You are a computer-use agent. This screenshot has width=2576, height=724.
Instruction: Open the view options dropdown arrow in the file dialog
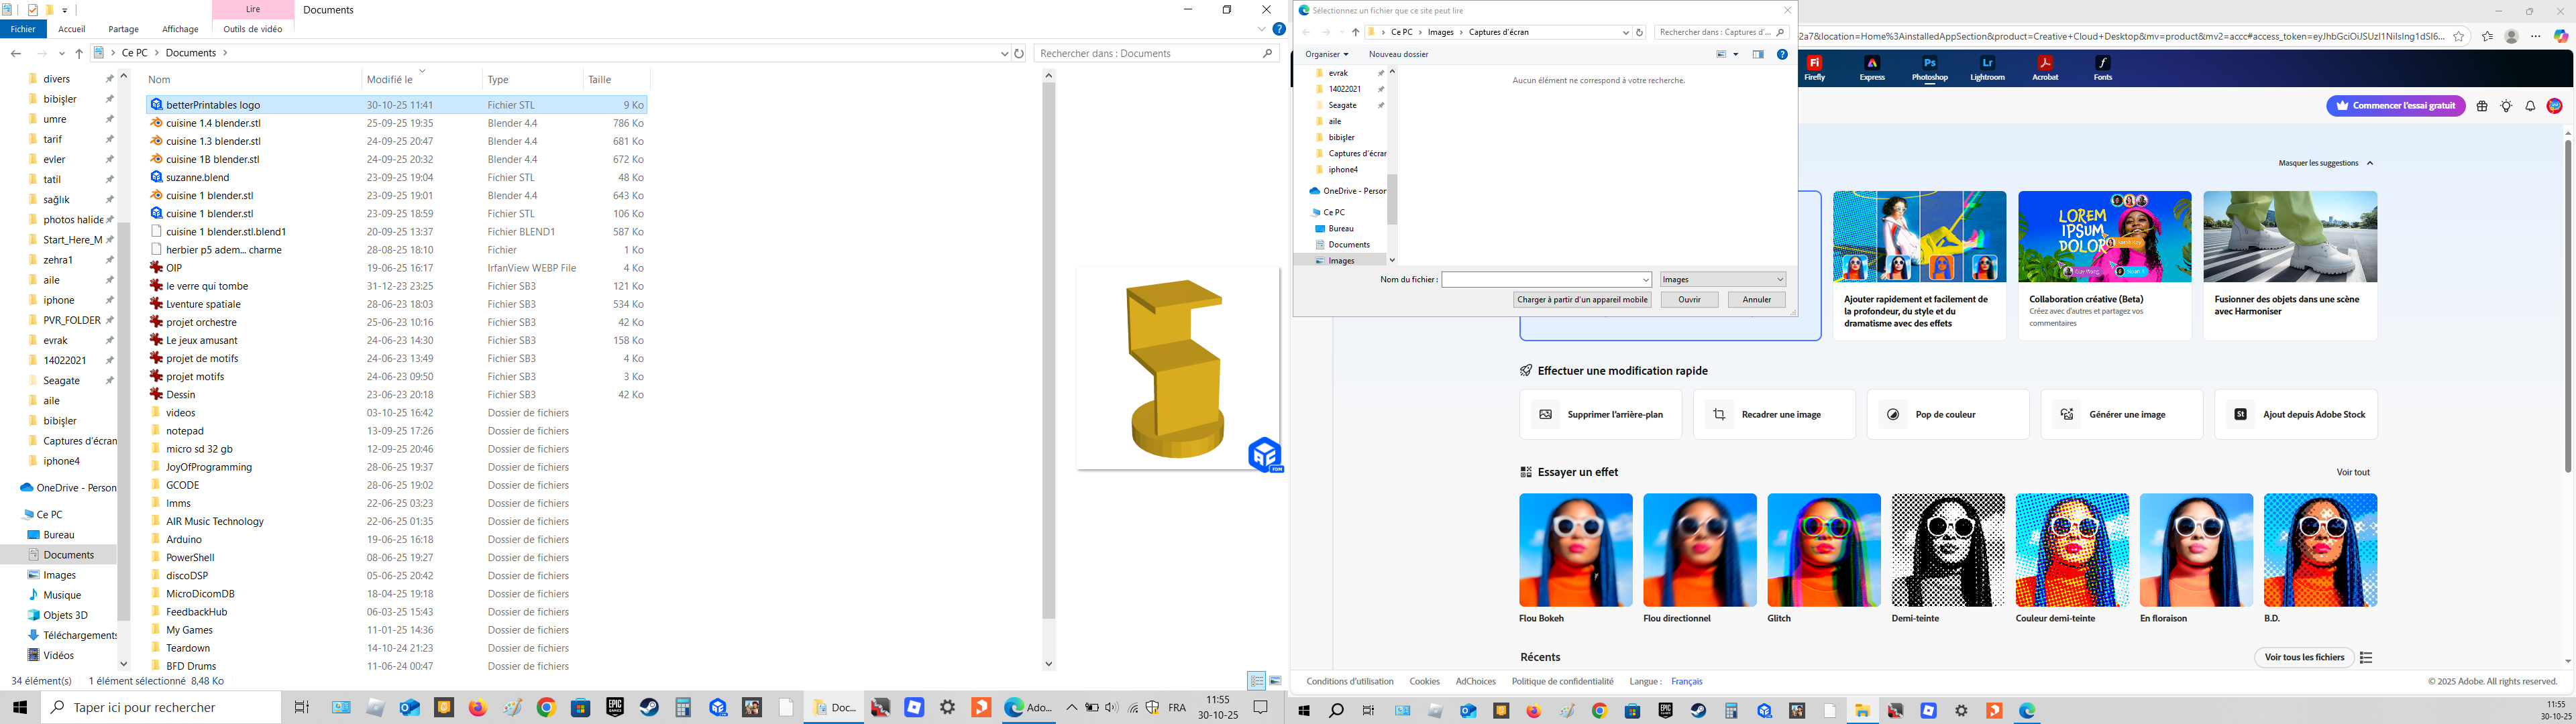tap(1736, 54)
